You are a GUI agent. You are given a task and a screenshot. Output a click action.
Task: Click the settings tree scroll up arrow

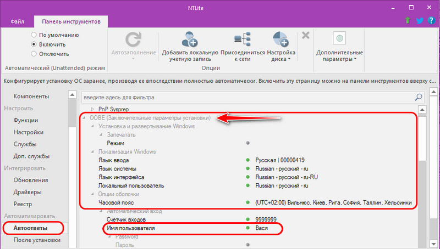pos(422,109)
